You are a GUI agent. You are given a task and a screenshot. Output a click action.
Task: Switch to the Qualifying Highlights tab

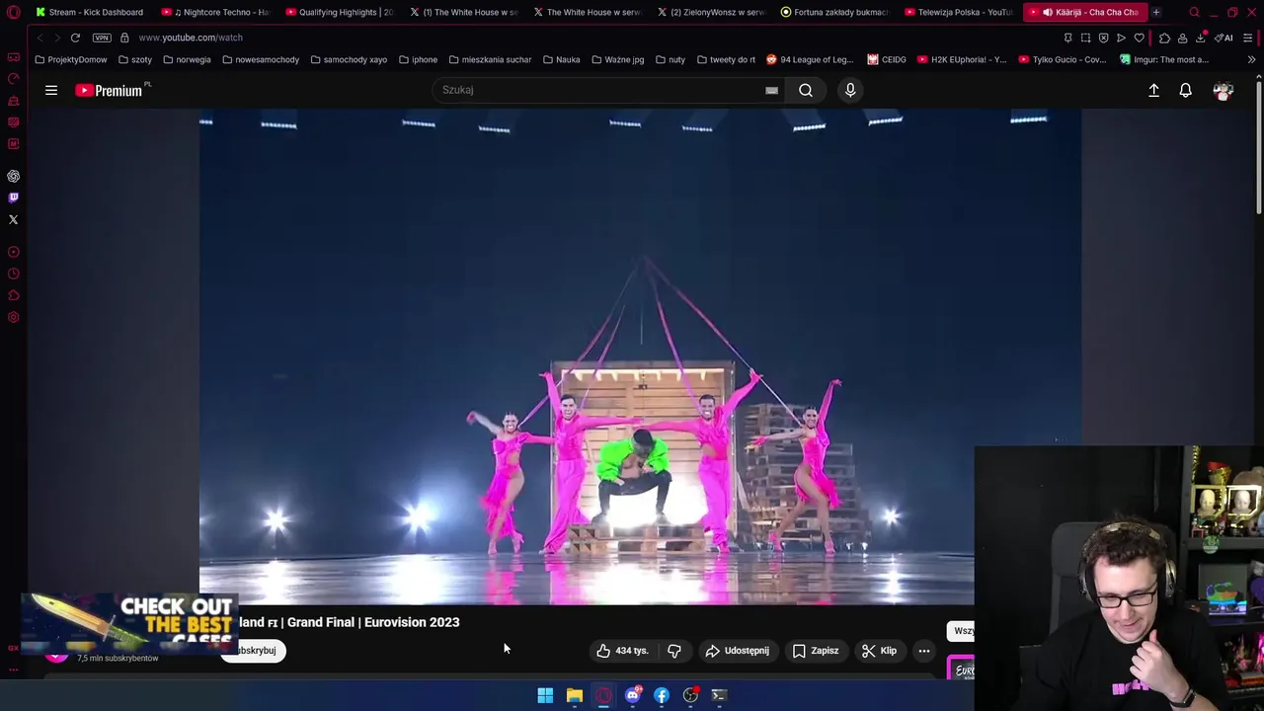coord(339,12)
